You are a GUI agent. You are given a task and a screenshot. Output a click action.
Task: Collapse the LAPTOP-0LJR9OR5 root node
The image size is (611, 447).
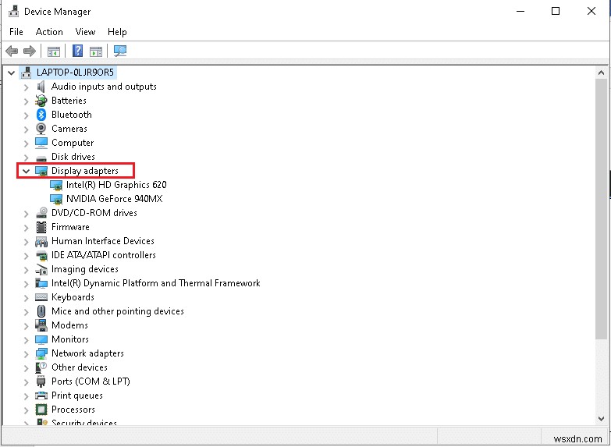(x=11, y=73)
